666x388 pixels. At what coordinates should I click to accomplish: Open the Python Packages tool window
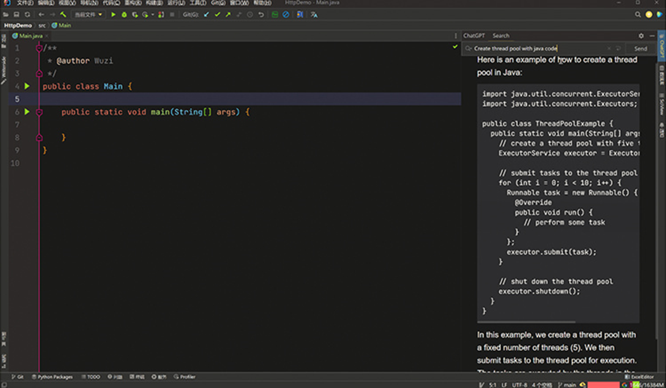pos(52,377)
